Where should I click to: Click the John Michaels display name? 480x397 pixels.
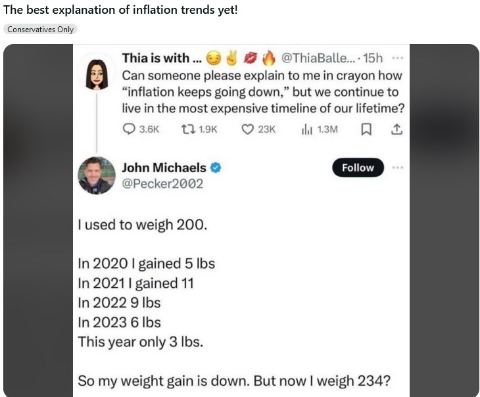tap(164, 168)
